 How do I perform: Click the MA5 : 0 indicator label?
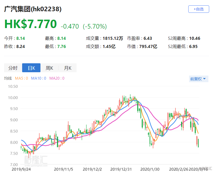coord(21,78)
